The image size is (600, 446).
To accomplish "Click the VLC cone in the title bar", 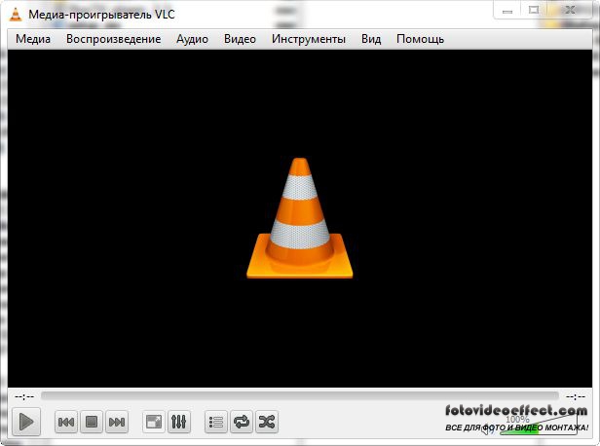I will coord(16,15).
